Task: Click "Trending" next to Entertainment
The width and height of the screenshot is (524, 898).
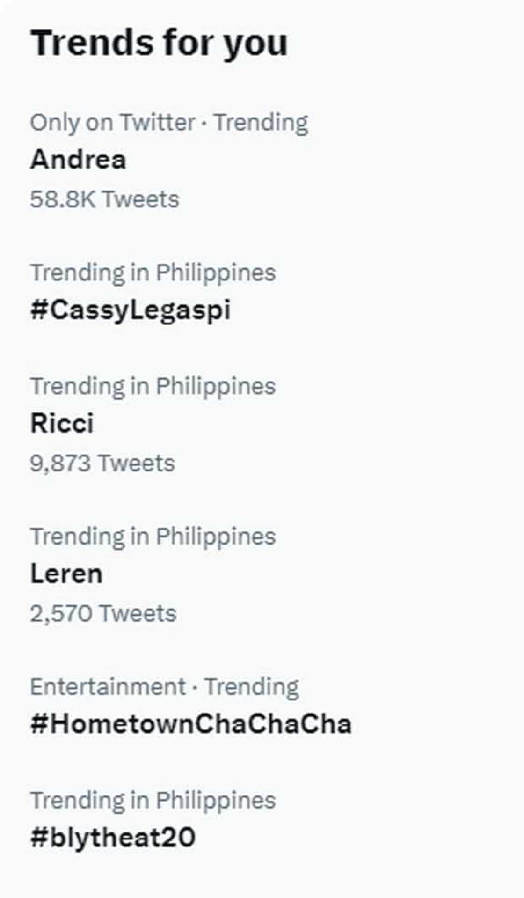Action: pyautogui.click(x=252, y=687)
